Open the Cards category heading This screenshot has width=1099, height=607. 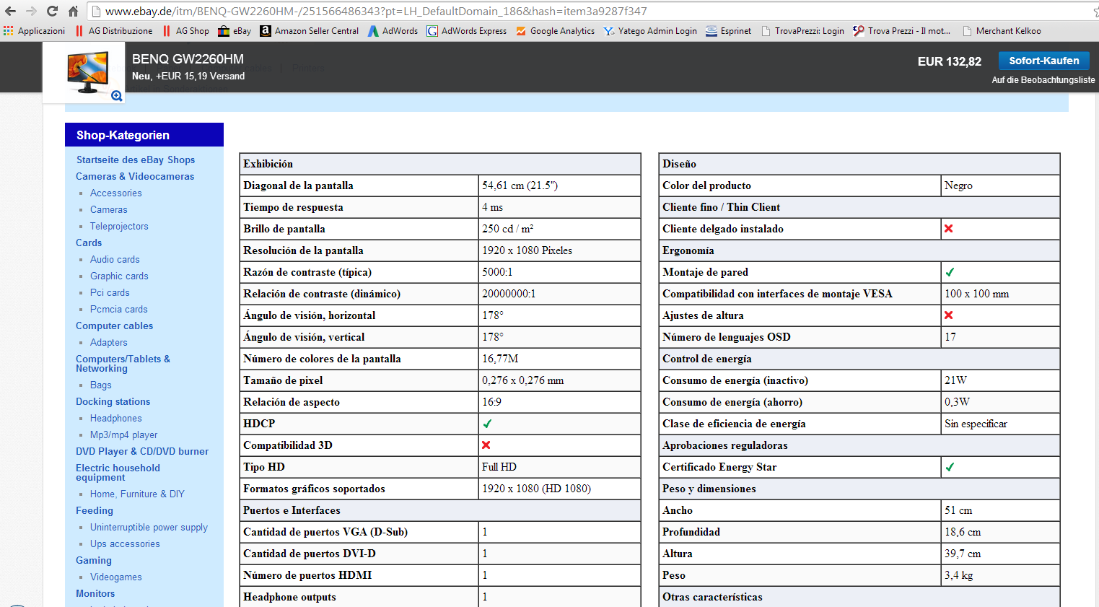click(x=89, y=243)
